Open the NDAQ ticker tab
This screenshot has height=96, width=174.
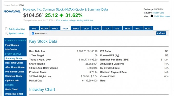pos(148,28)
